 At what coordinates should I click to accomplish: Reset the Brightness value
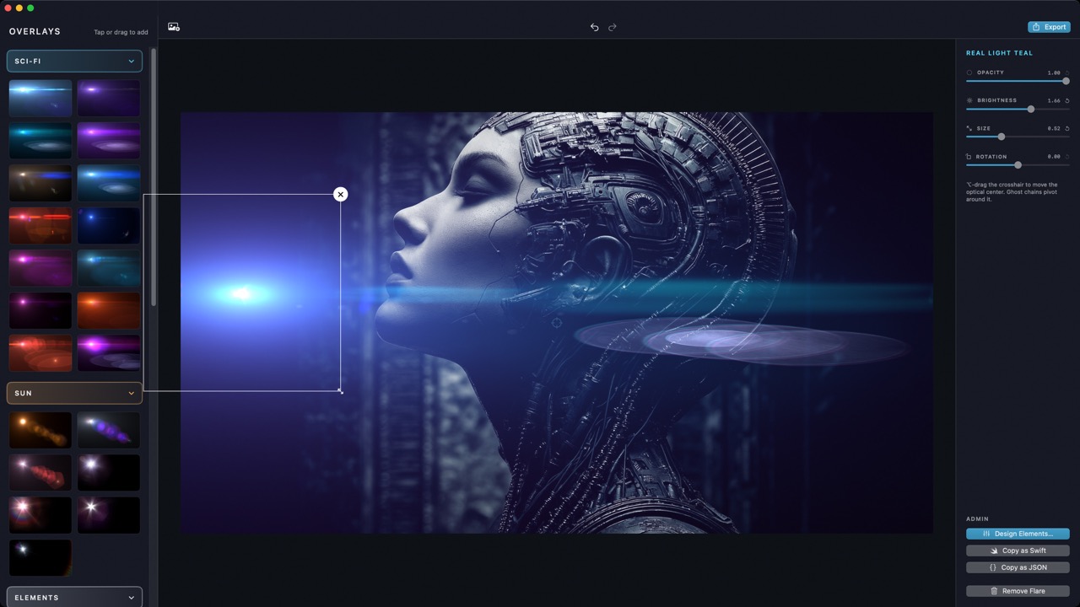click(1067, 100)
